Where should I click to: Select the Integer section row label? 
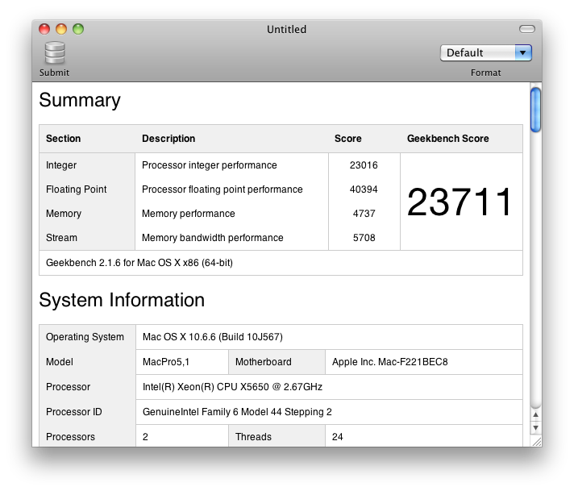[61, 165]
